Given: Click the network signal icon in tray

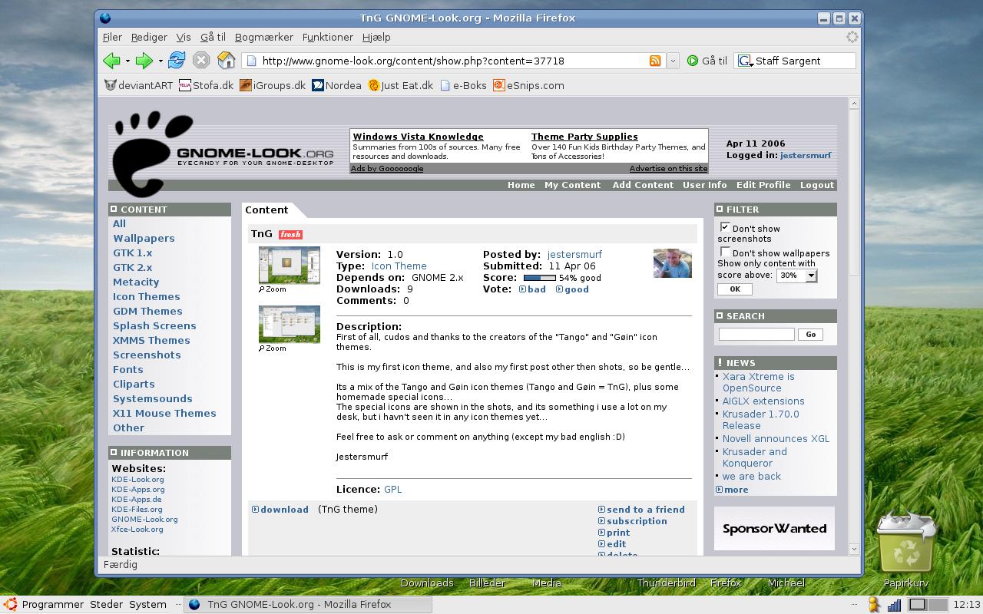Looking at the screenshot, I should coord(894,605).
